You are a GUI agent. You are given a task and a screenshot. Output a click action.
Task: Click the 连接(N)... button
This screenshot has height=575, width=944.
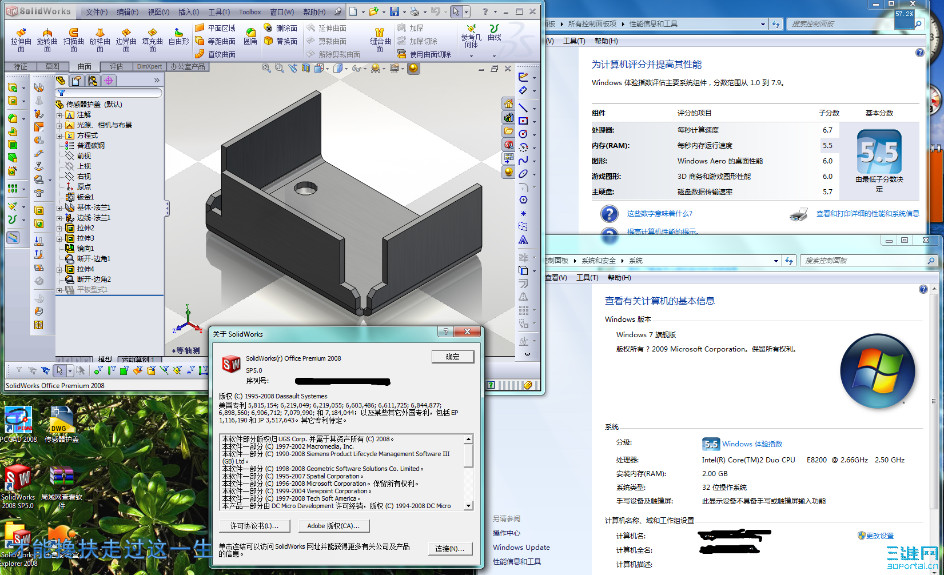pyautogui.click(x=450, y=549)
